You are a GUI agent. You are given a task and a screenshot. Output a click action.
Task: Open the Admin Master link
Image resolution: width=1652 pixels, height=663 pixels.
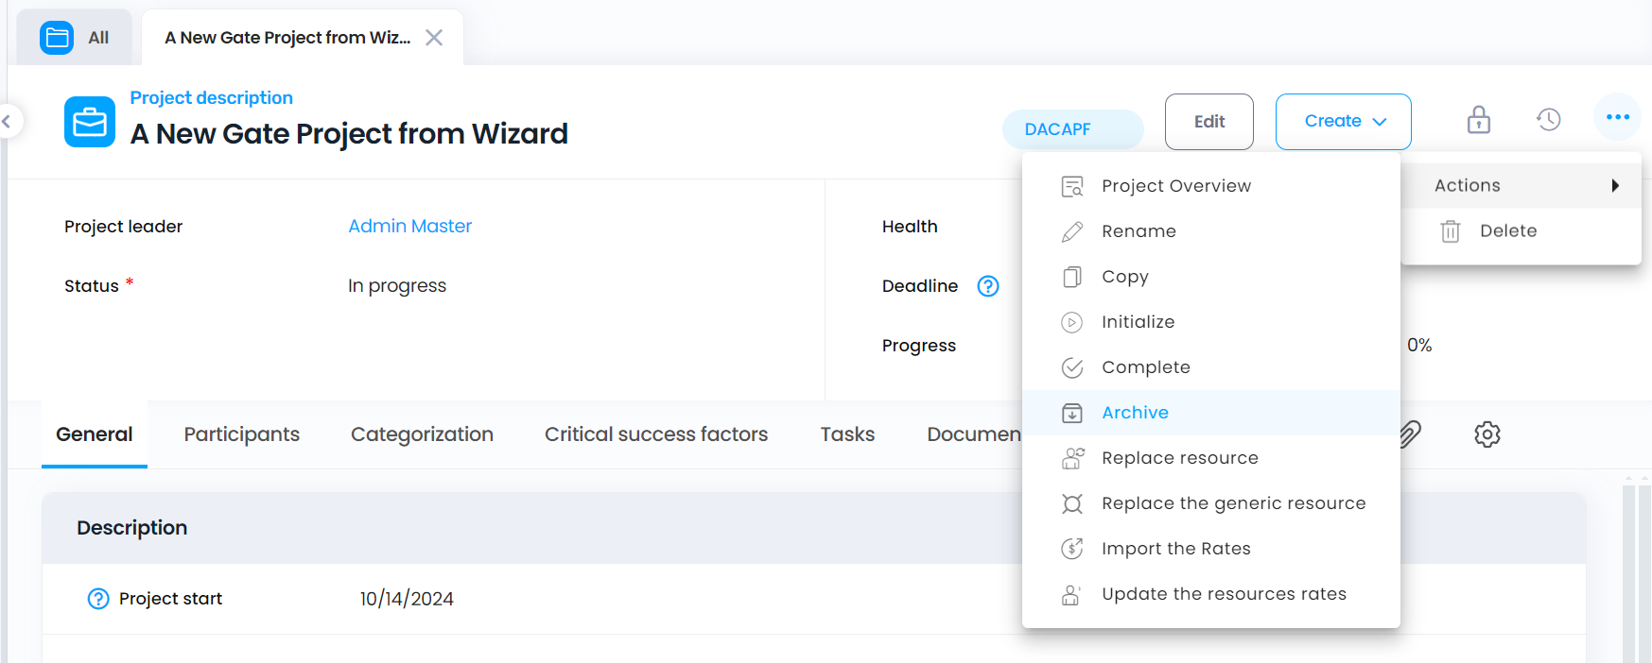click(410, 227)
